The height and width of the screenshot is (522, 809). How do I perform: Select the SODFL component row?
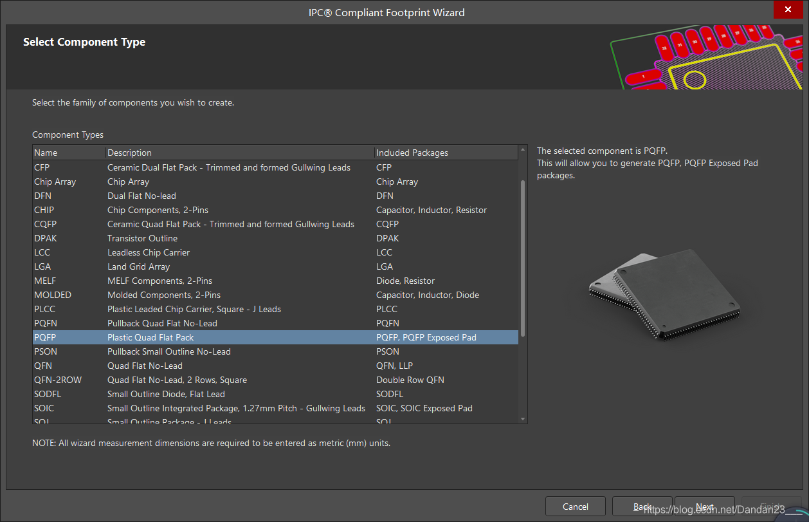click(x=275, y=394)
